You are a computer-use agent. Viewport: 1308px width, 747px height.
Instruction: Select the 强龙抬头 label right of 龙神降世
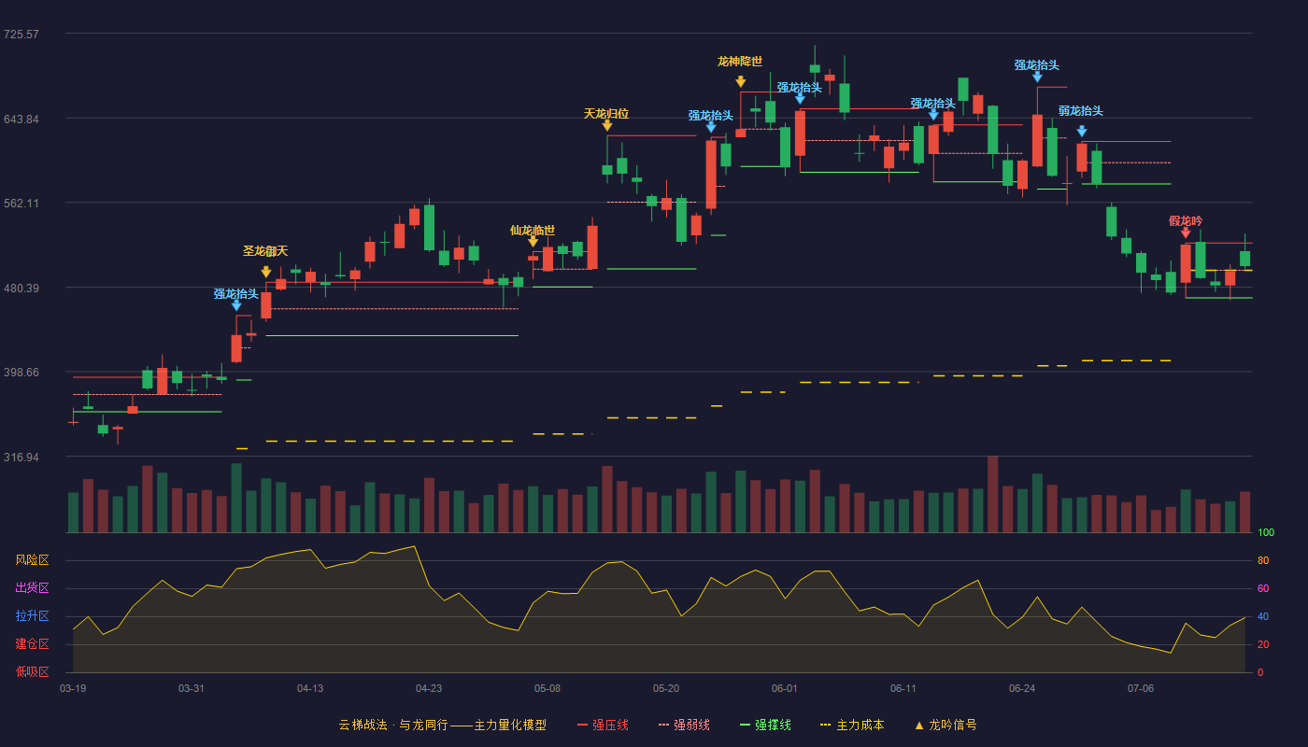point(800,87)
